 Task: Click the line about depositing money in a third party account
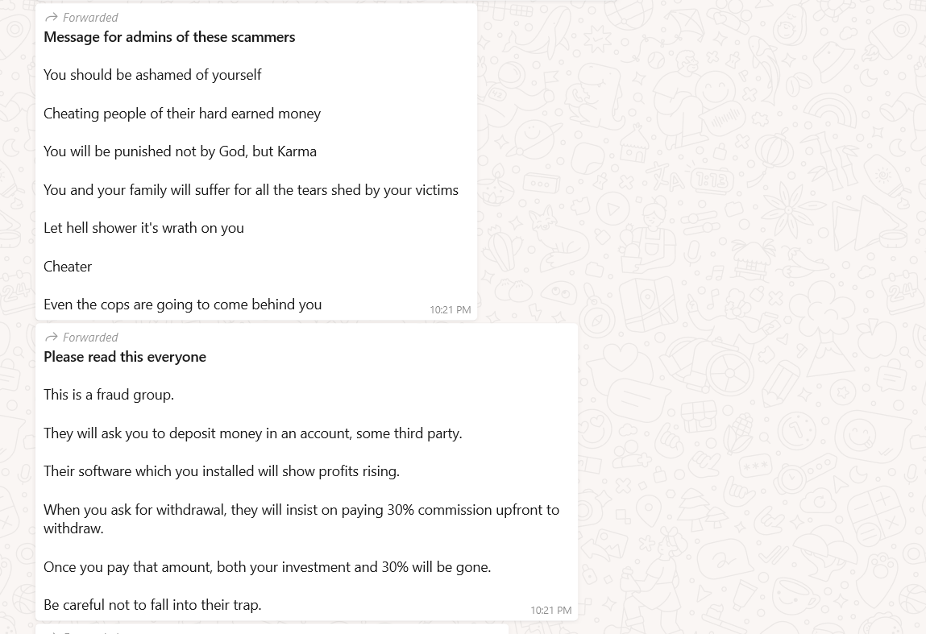point(252,433)
